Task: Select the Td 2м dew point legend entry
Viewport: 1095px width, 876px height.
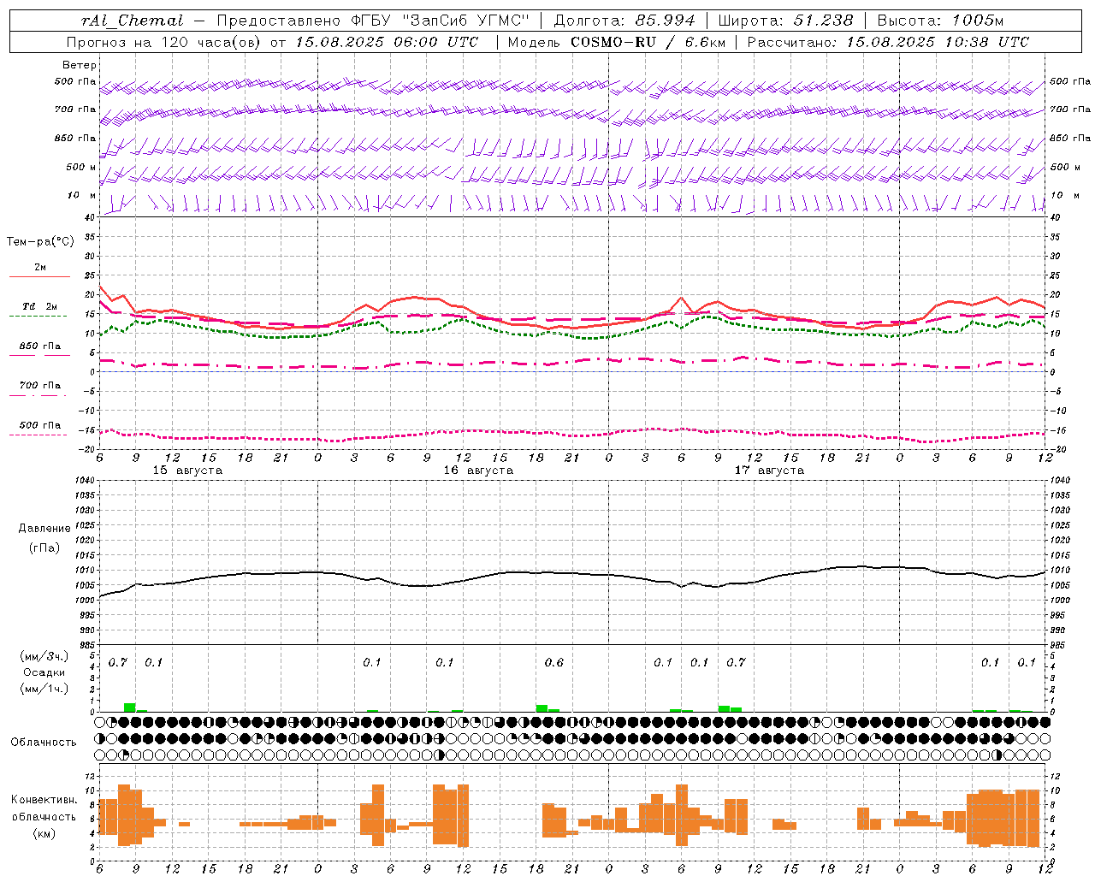Action: coord(39,310)
